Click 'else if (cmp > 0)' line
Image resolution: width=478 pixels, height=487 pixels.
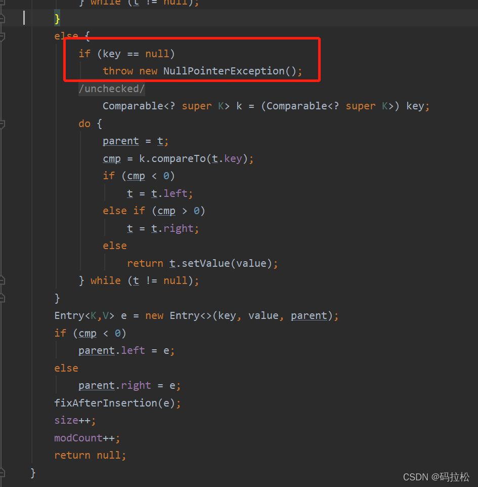[154, 211]
